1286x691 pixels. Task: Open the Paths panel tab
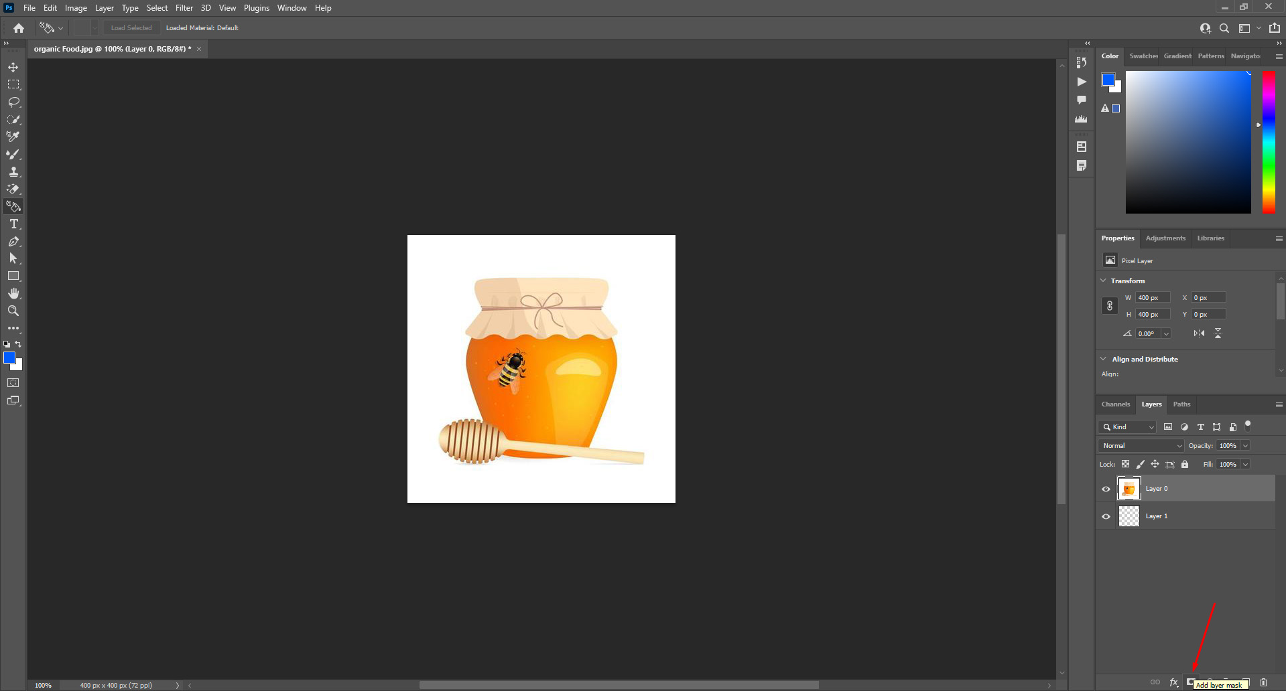point(1181,404)
